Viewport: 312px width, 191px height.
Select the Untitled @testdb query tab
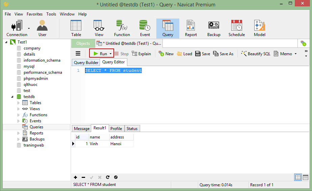129,43
